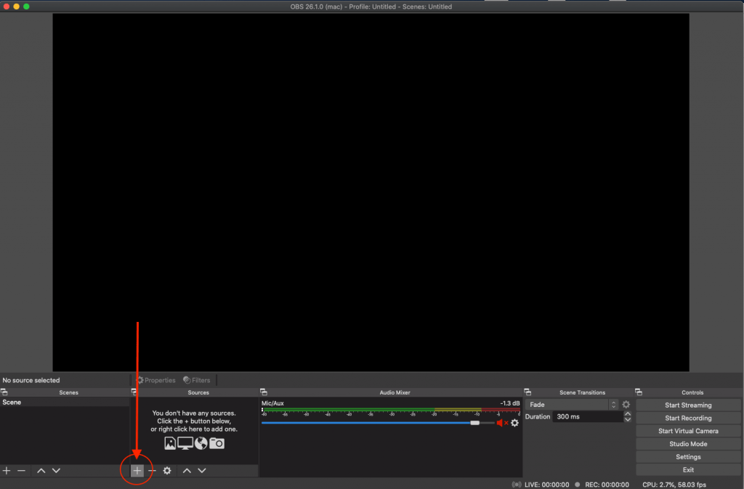The width and height of the screenshot is (744, 489).
Task: Unmute the Mic/Aux speaker icon
Action: tap(501, 423)
